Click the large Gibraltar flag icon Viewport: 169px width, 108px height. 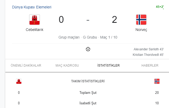coord(35,20)
